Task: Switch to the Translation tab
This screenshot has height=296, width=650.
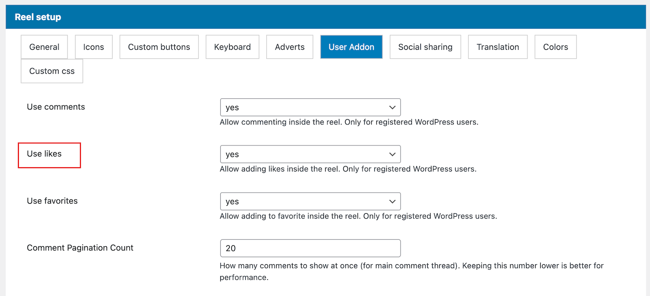Action: tap(498, 47)
